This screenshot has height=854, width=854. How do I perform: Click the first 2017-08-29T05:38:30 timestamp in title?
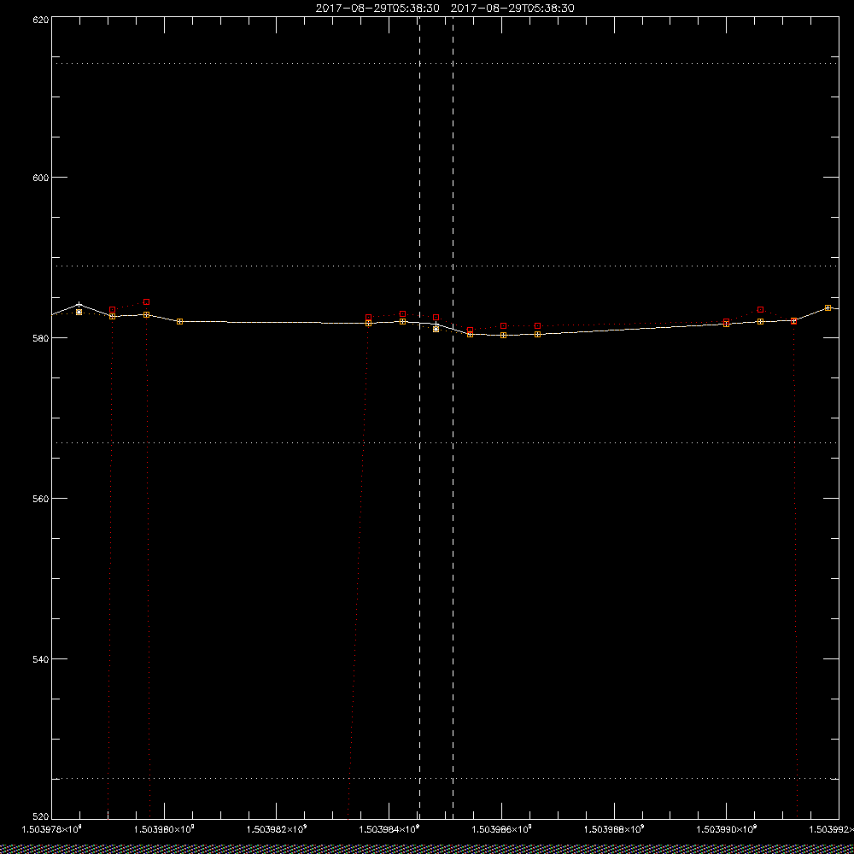377,9
